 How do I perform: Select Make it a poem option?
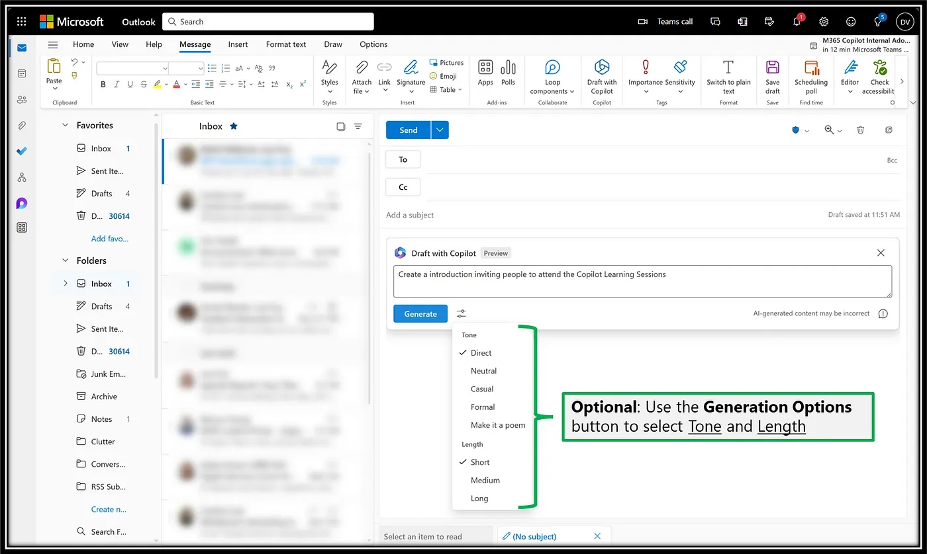[x=497, y=425]
